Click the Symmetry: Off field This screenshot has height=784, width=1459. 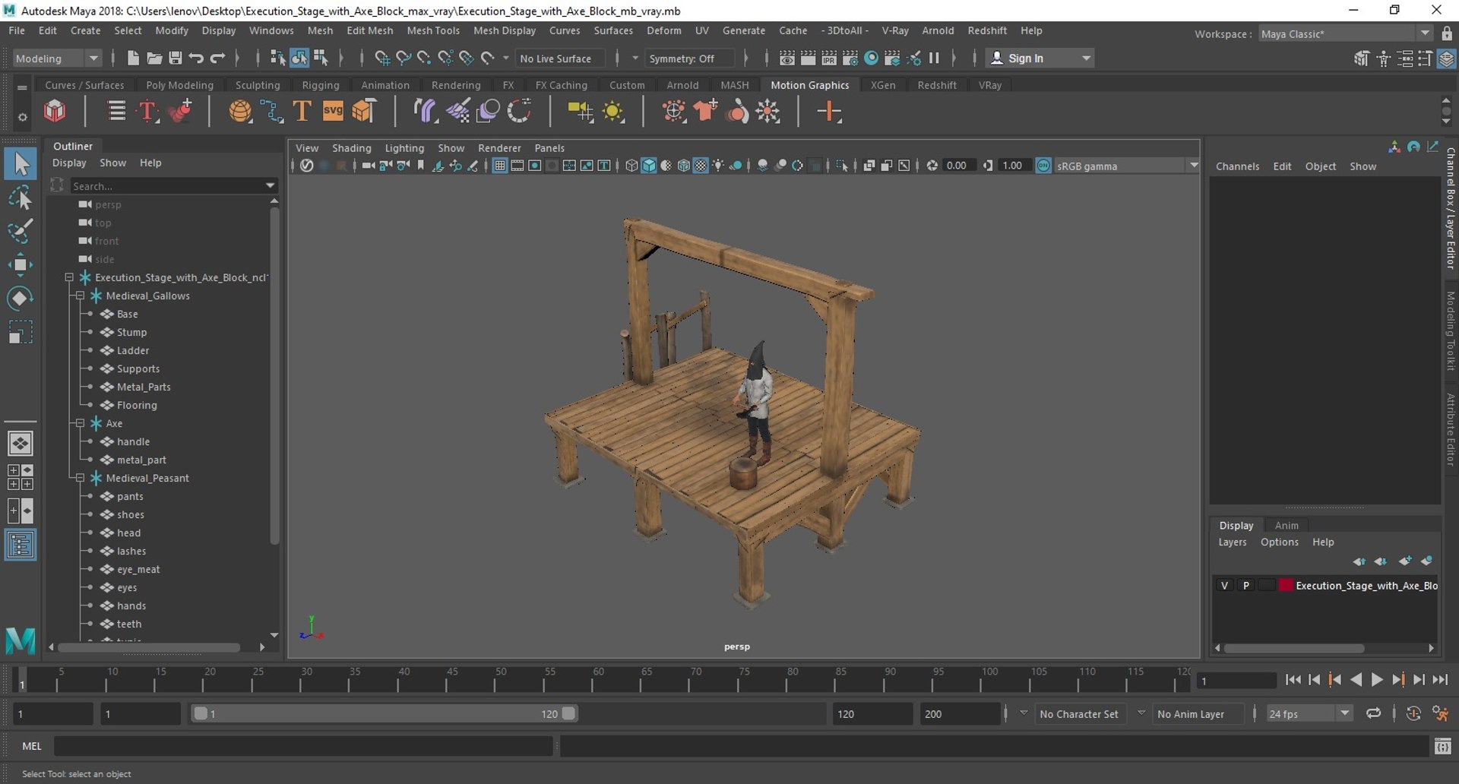pos(689,58)
